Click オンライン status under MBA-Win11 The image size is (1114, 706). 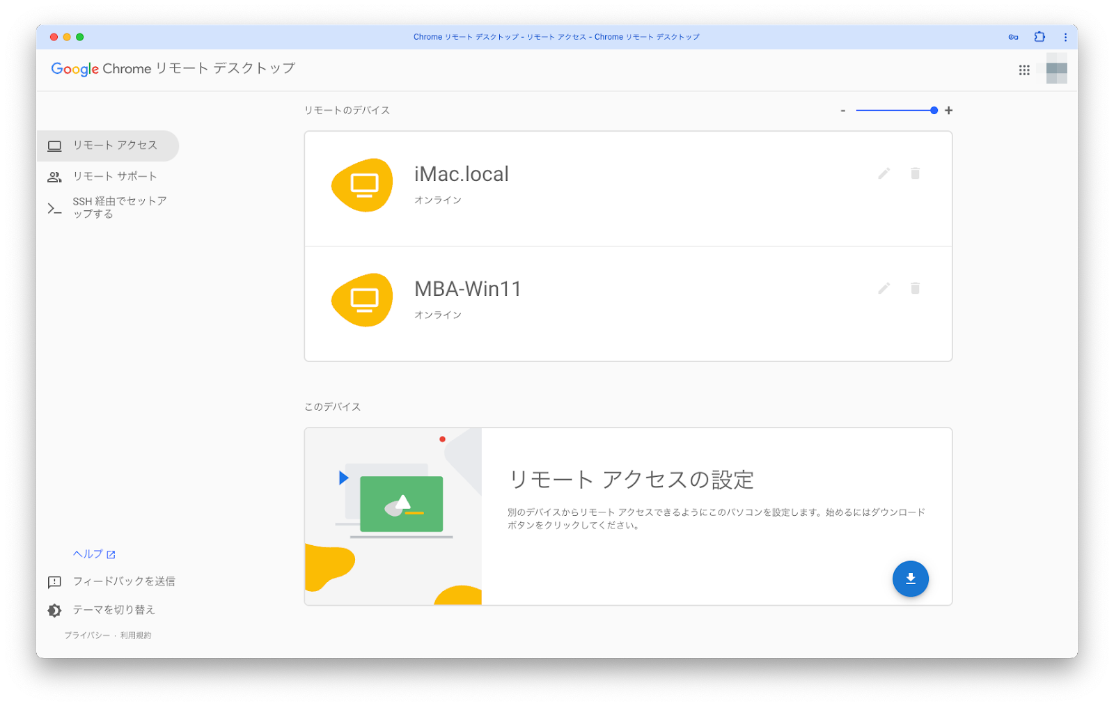point(438,315)
